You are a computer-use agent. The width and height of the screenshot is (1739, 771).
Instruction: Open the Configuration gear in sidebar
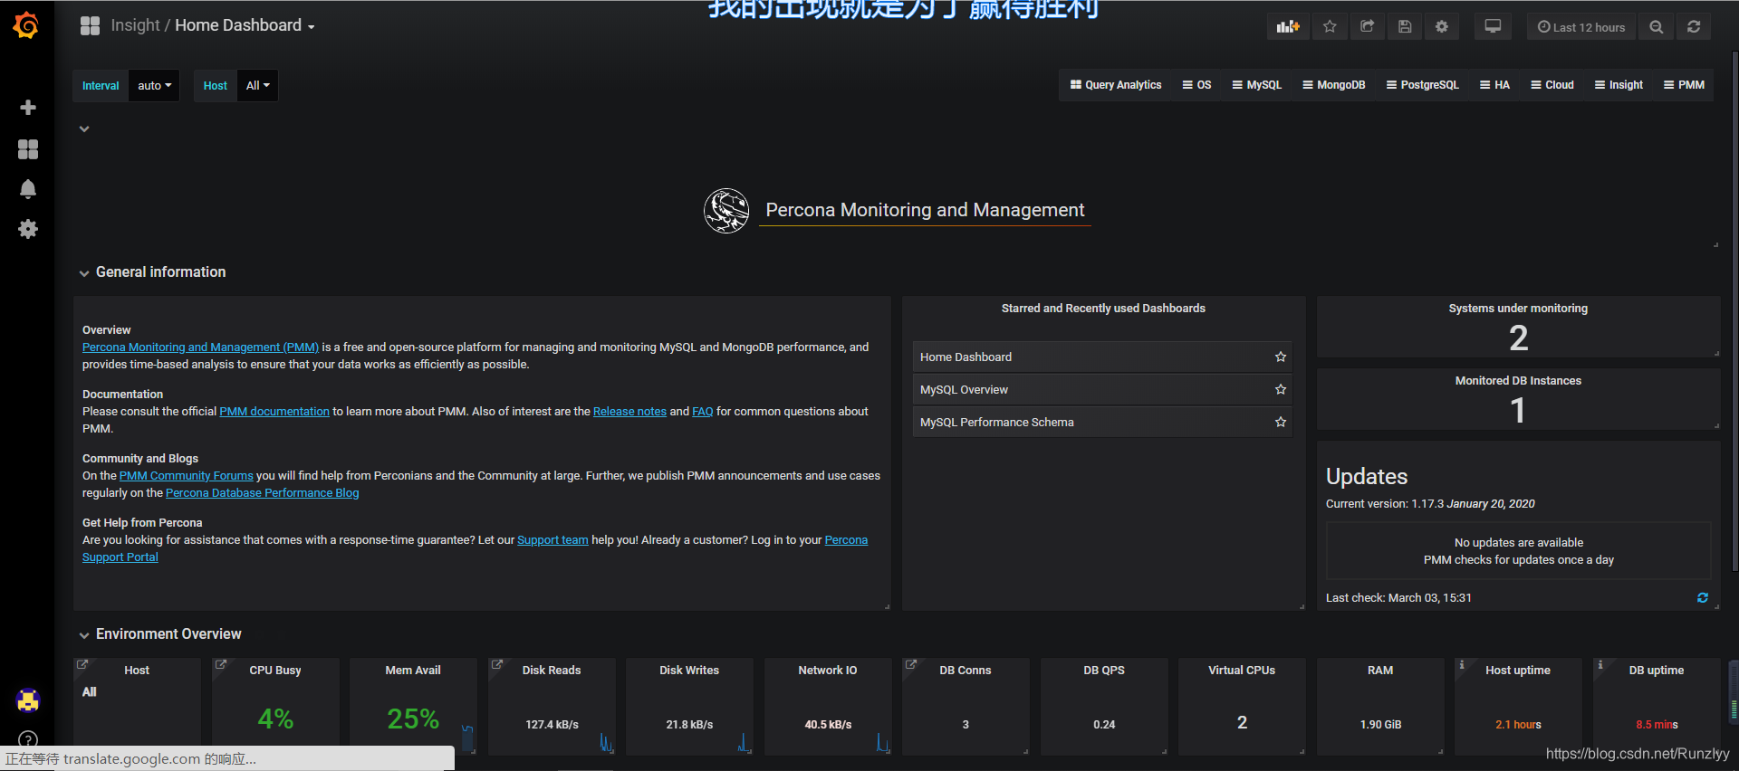click(28, 229)
